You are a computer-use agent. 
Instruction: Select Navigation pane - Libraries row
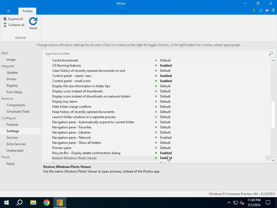pyautogui.click(x=71, y=132)
